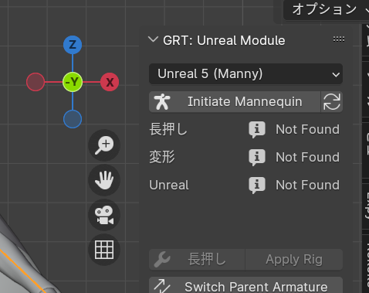Toggle the camera view icon
The width and height of the screenshot is (369, 293).
104,215
